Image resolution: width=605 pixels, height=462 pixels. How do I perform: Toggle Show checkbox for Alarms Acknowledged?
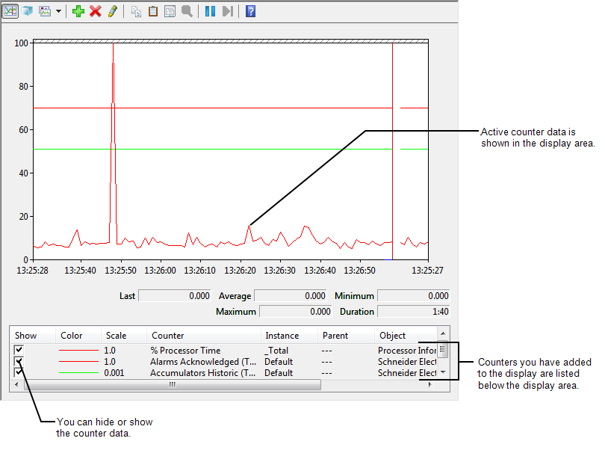tap(19, 361)
